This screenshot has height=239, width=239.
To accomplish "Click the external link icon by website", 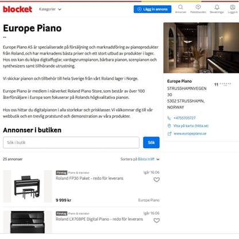I will pyautogui.click(x=169, y=134).
